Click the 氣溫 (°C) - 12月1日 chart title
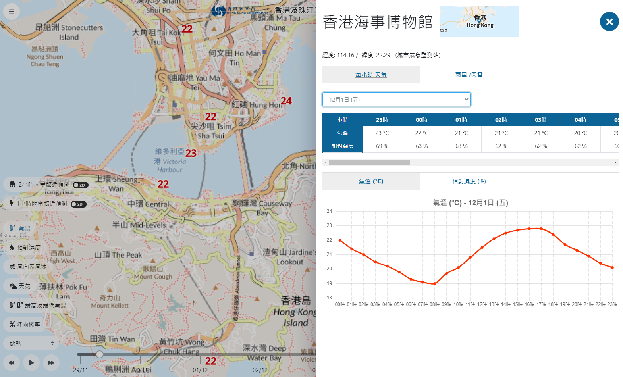 [x=471, y=203]
